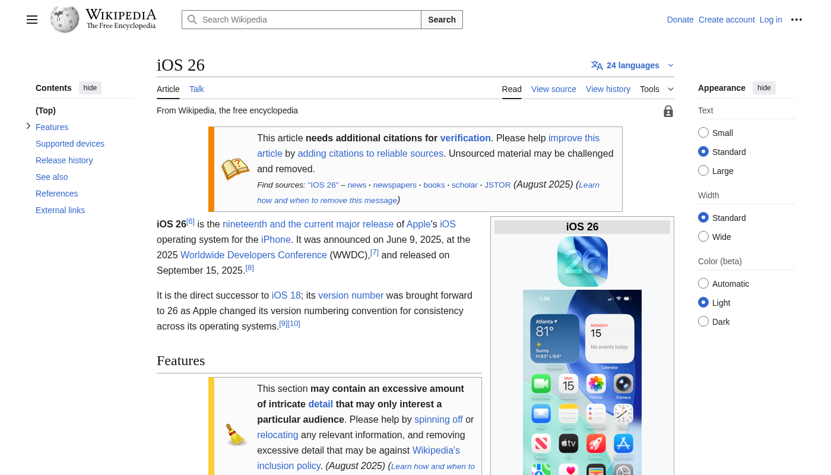The height and width of the screenshot is (475, 831).
Task: Click the Wikipedia globe logo
Action: (65, 20)
